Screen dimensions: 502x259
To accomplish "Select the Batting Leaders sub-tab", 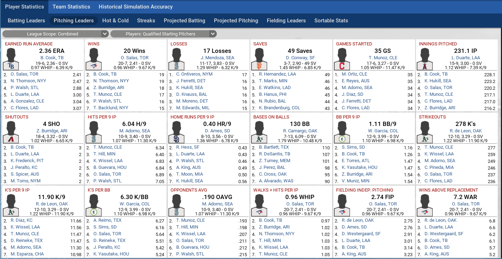I will click(x=26, y=21).
